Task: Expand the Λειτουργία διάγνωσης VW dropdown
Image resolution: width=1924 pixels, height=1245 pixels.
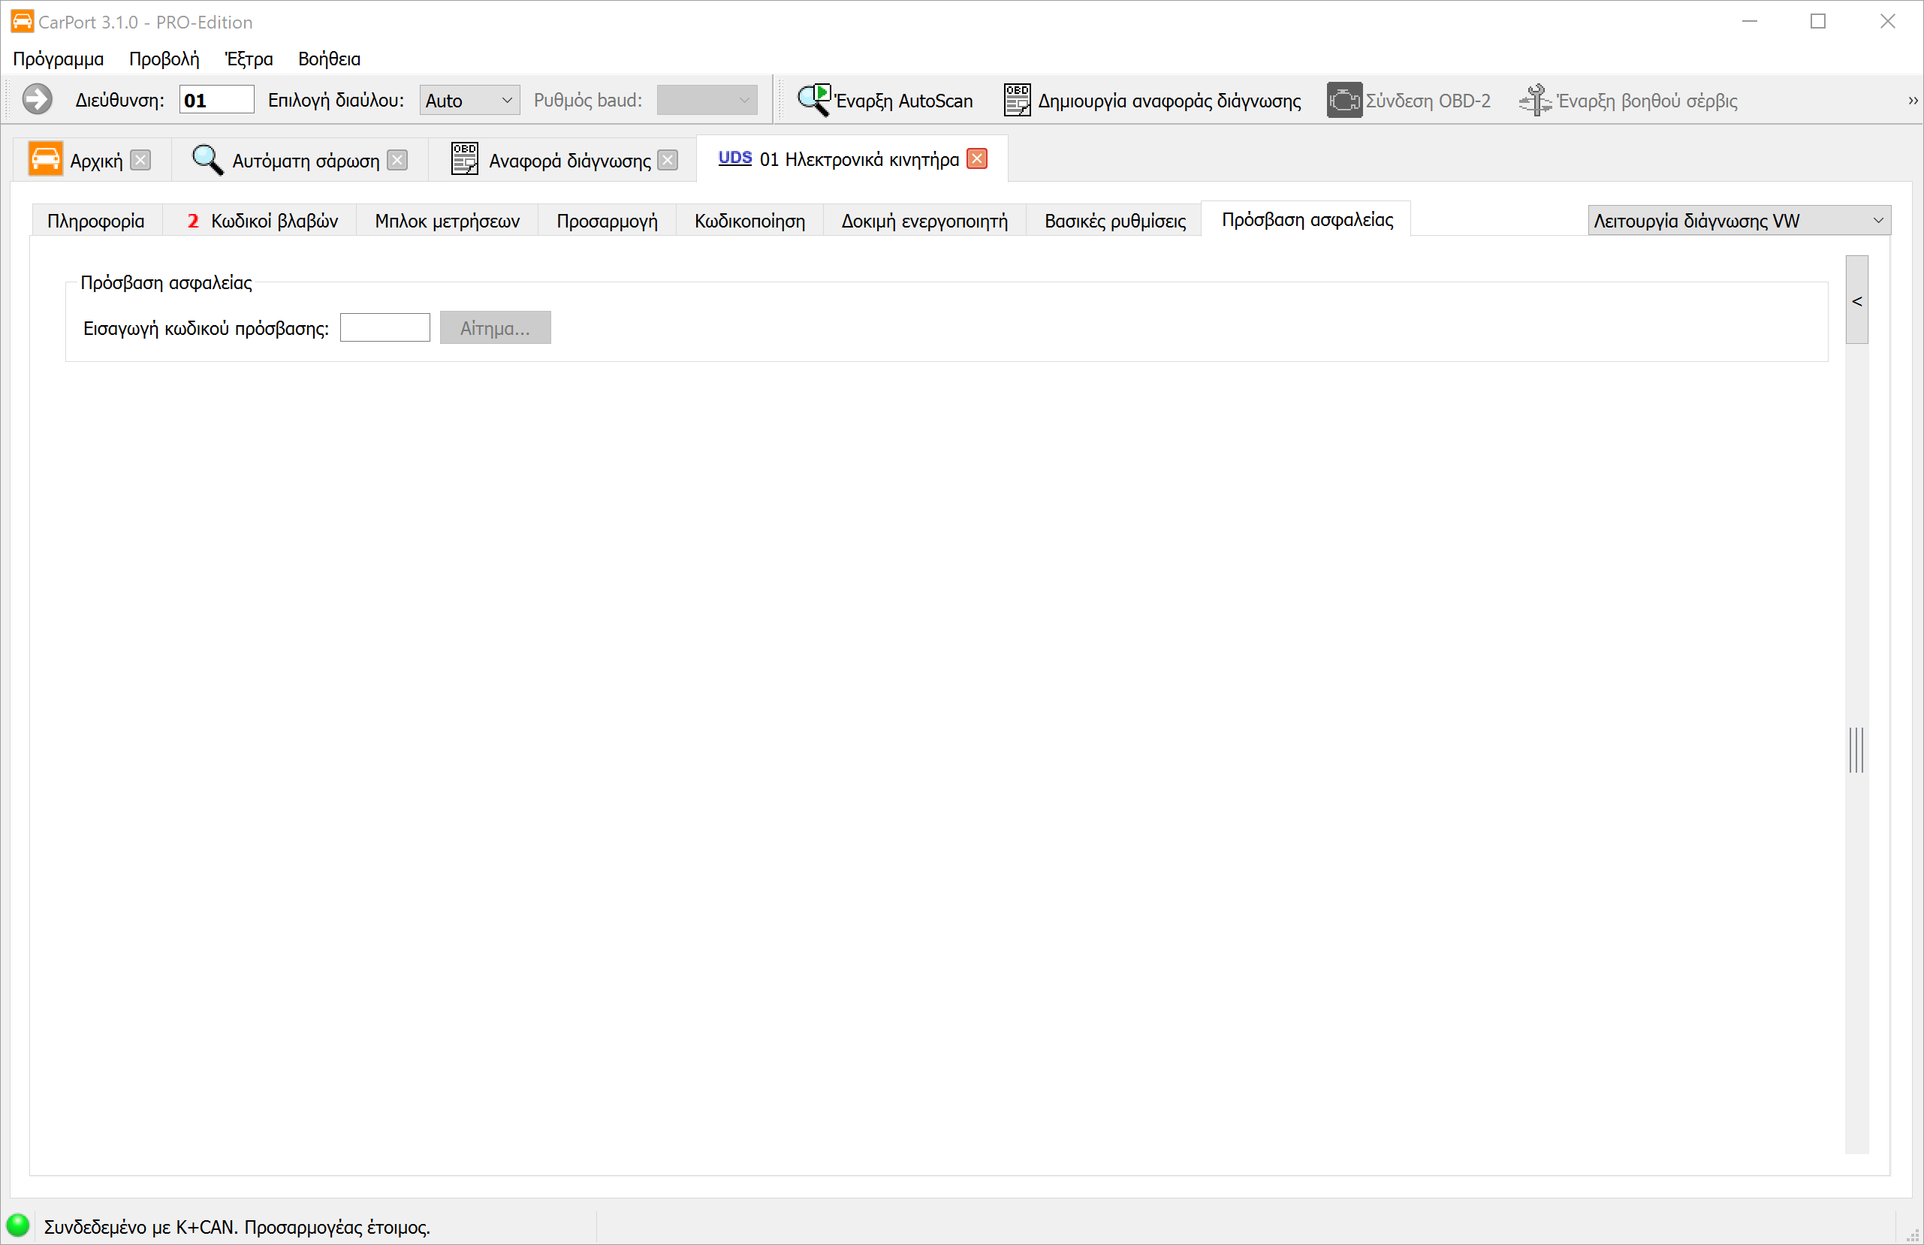Action: click(1738, 221)
